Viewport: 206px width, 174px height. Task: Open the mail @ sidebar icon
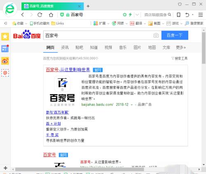[x=5, y=73]
